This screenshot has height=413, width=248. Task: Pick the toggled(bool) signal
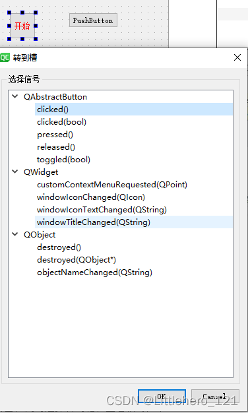click(x=134, y=160)
